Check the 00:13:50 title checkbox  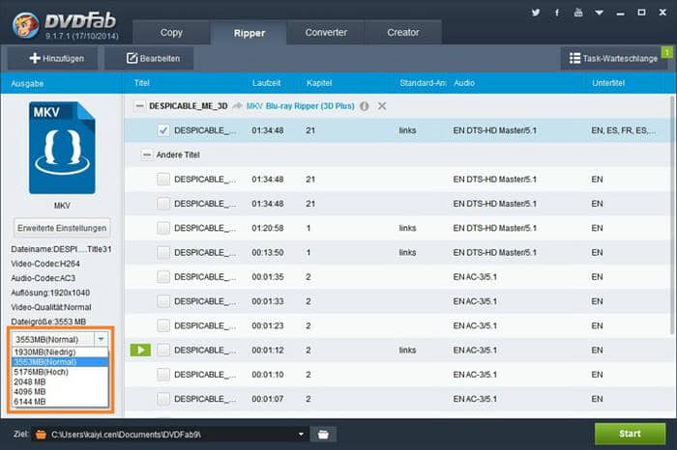[162, 252]
